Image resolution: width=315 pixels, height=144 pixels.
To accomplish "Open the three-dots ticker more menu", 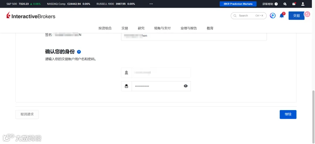I will click(x=151, y=4).
